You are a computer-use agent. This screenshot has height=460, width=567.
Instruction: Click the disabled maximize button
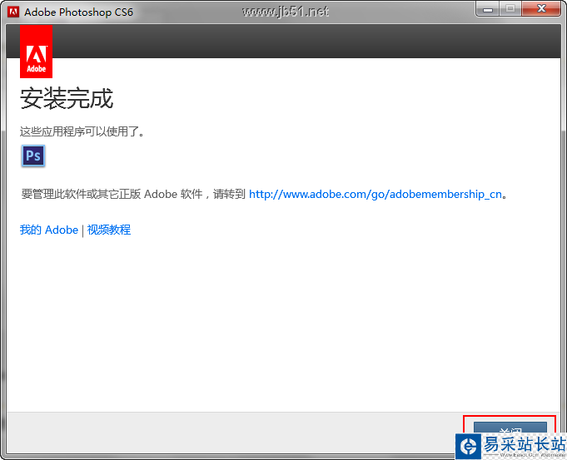pos(510,9)
